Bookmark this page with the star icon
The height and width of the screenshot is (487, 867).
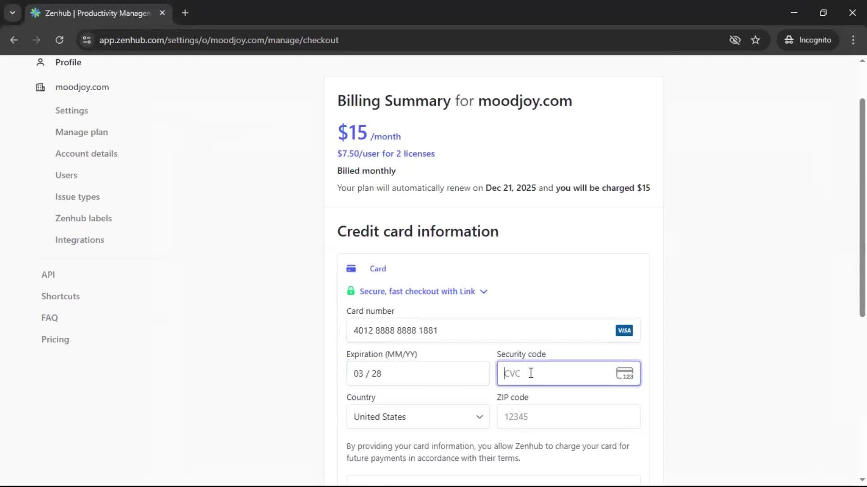pos(755,40)
